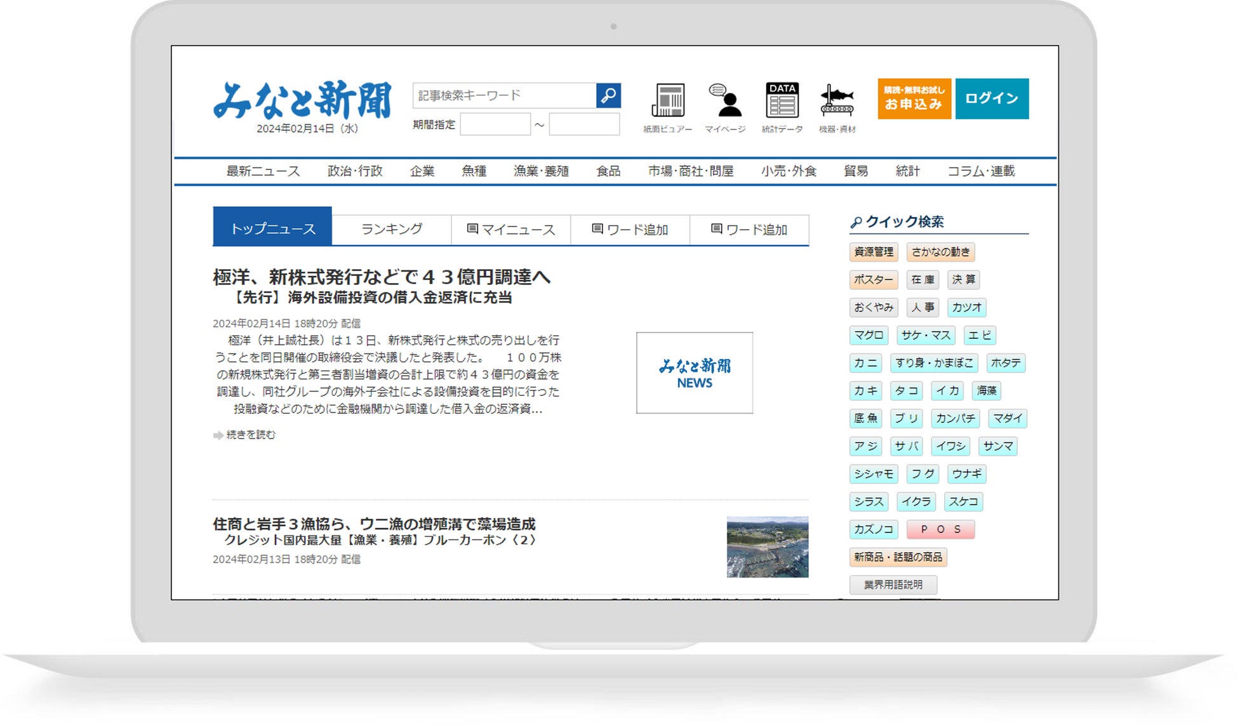Open the 統計データ DATA icon
The height and width of the screenshot is (726, 1238).
click(x=782, y=102)
